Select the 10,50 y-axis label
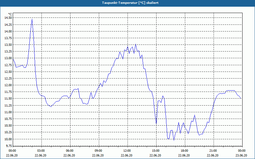This screenshot has width=255, height=159. pyautogui.click(x=8, y=125)
